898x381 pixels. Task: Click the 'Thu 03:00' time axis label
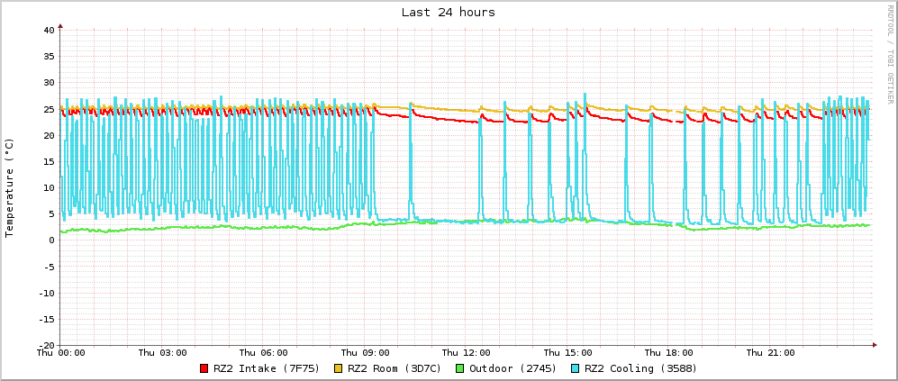tap(162, 352)
